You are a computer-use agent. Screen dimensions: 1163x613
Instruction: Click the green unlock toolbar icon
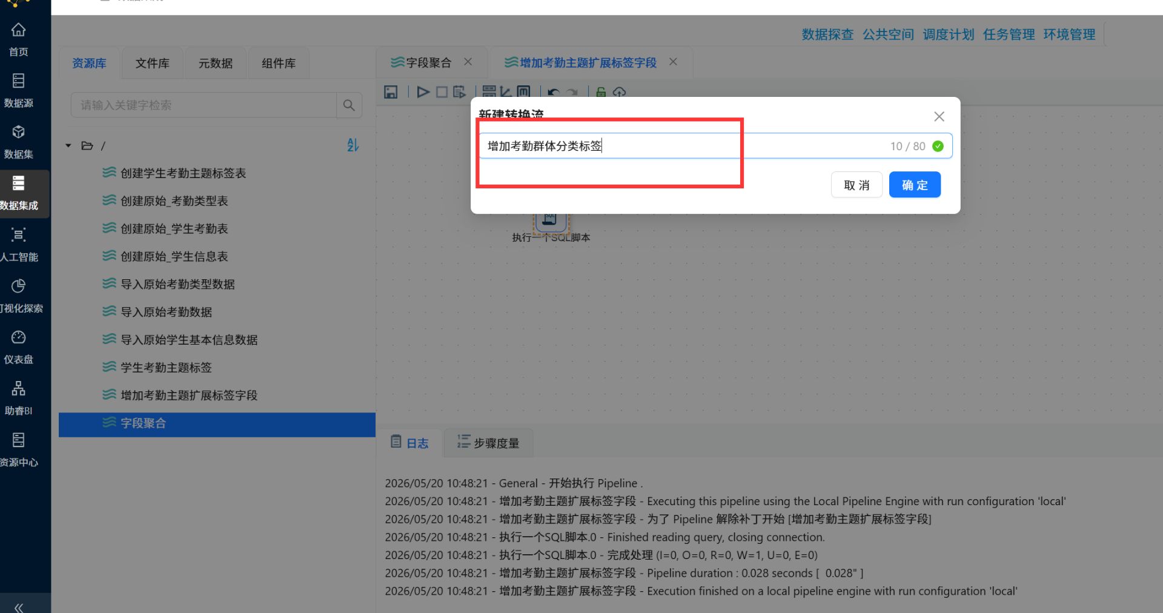click(601, 92)
